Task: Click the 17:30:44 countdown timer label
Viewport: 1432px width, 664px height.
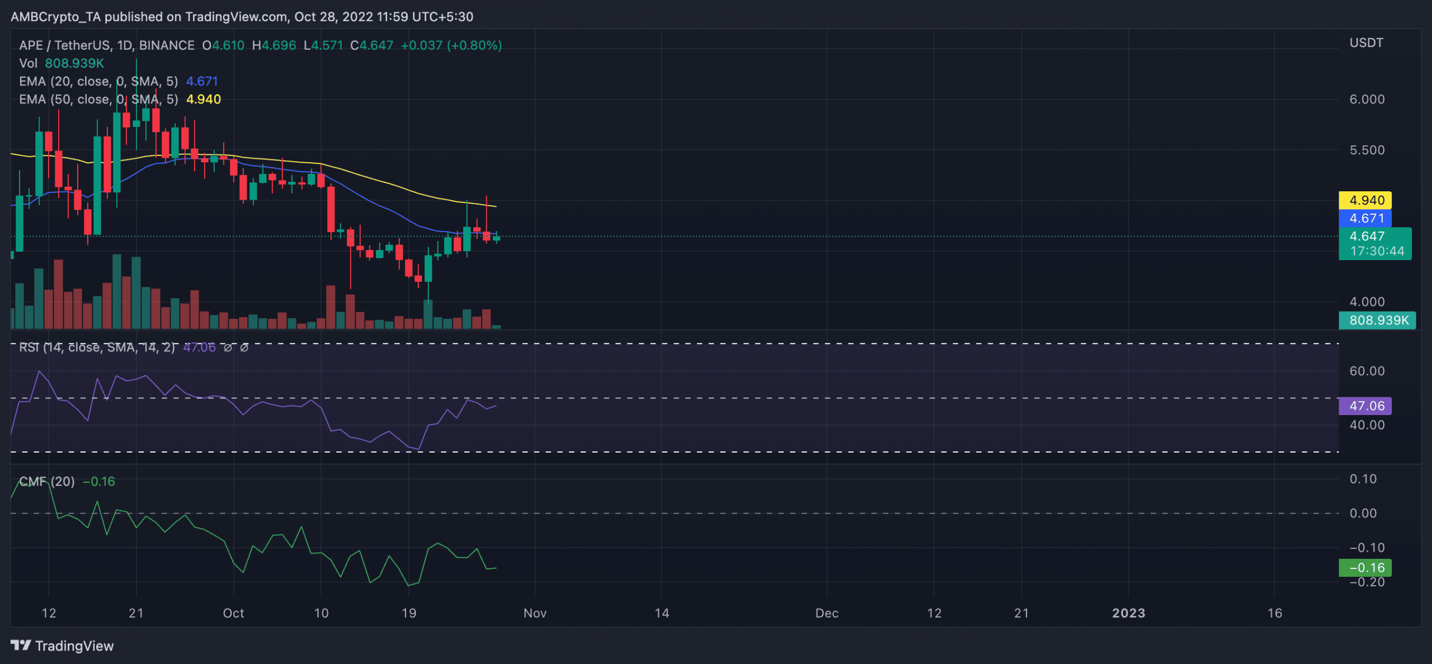Action: click(1377, 251)
